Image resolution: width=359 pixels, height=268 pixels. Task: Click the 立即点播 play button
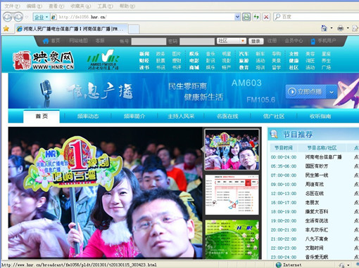306,92
